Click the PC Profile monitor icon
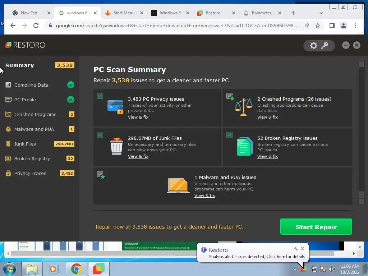 [8, 100]
